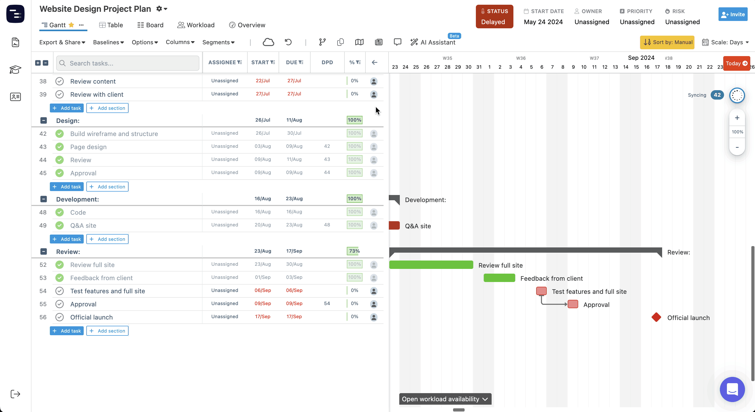755x412 pixels.
Task: Click the copy documents icon in toolbar
Action: [340, 42]
